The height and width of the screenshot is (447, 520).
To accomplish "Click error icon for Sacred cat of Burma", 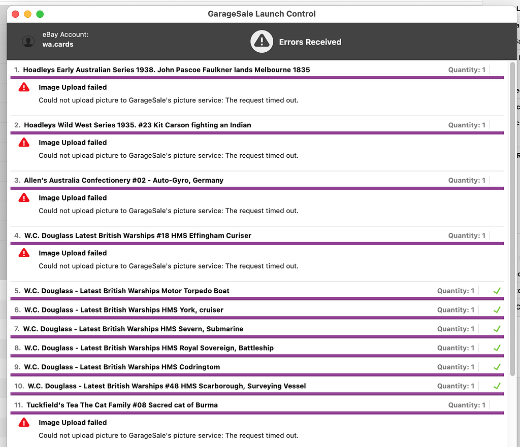I will (x=24, y=423).
